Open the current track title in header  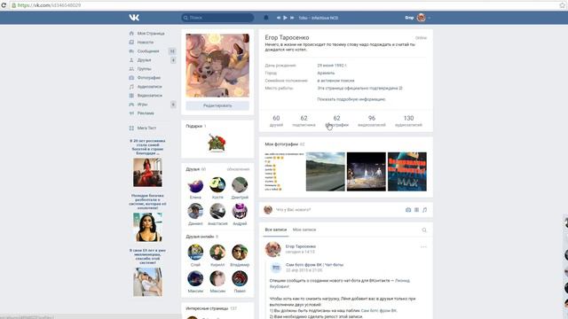319,18
